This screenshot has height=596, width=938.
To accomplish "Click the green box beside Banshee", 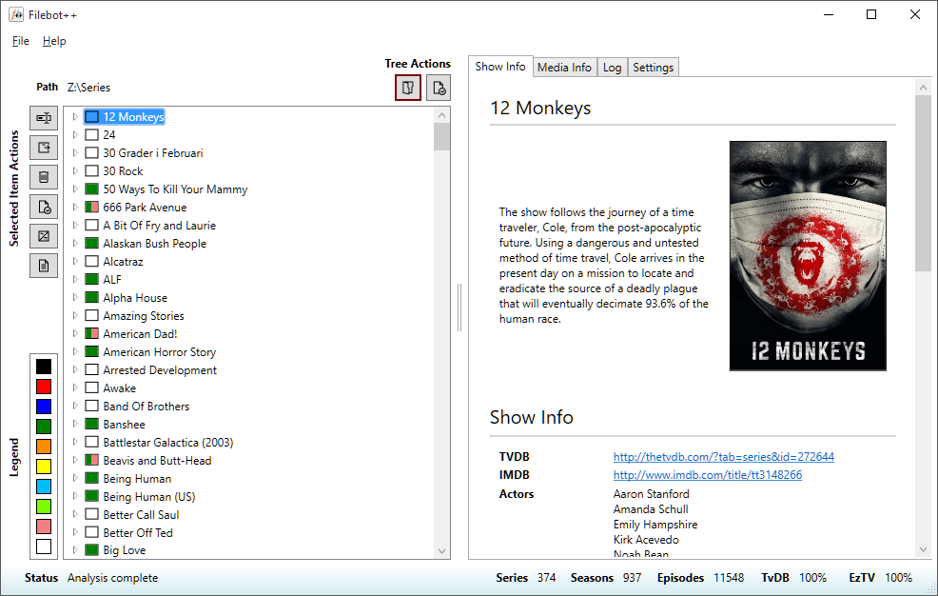I will [91, 424].
